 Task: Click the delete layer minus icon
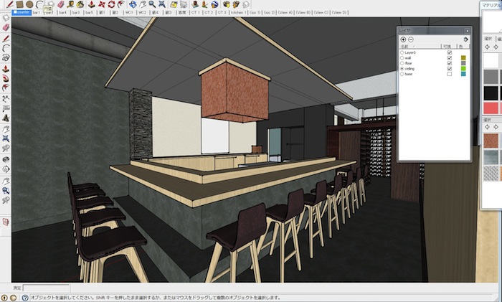pyautogui.click(x=411, y=39)
